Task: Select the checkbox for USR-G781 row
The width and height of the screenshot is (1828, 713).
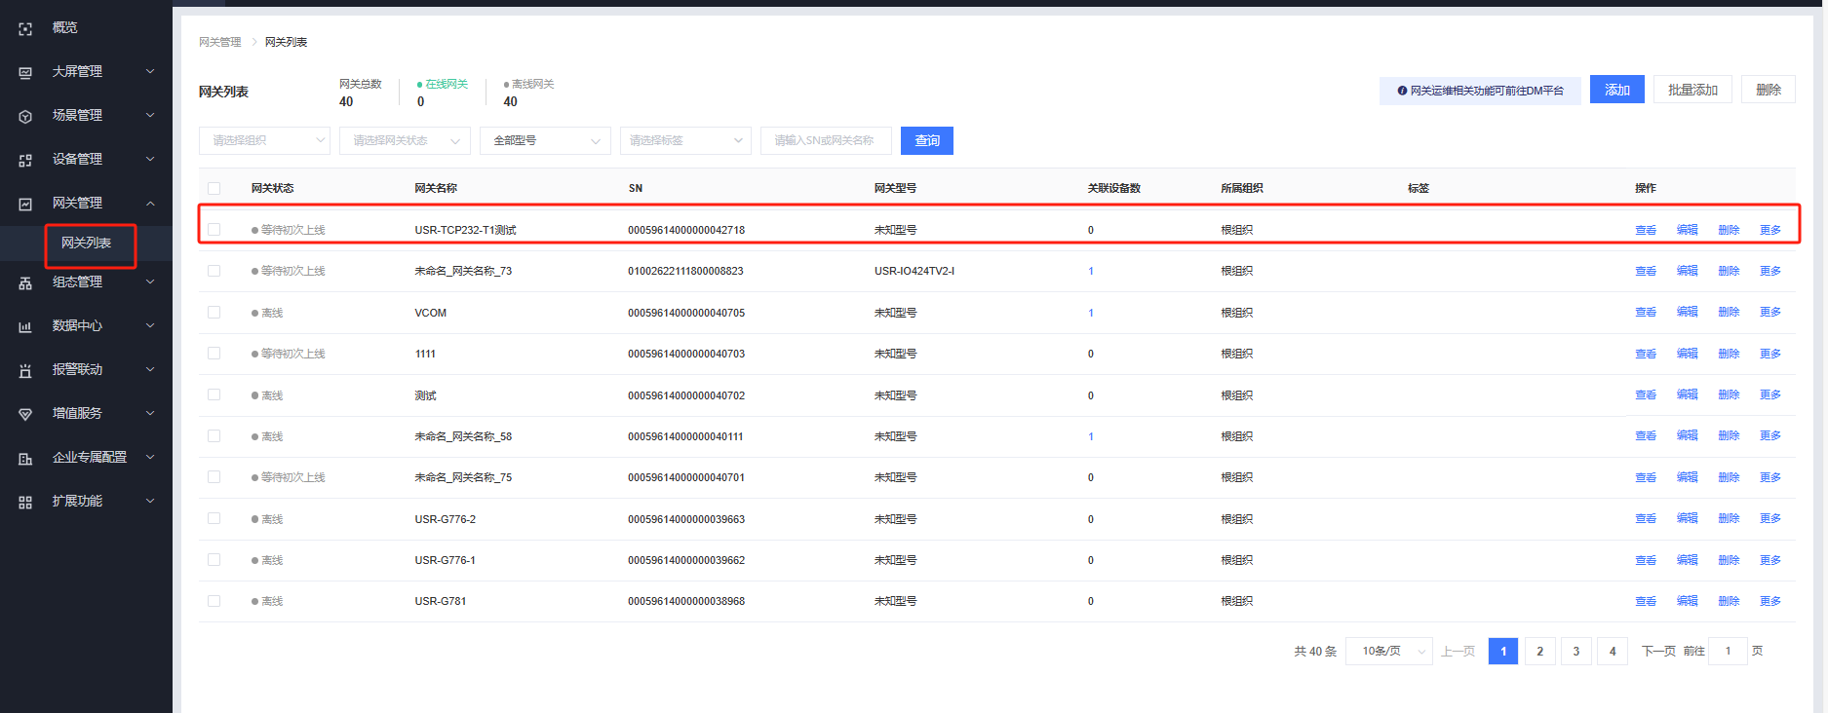Action: pyautogui.click(x=214, y=601)
